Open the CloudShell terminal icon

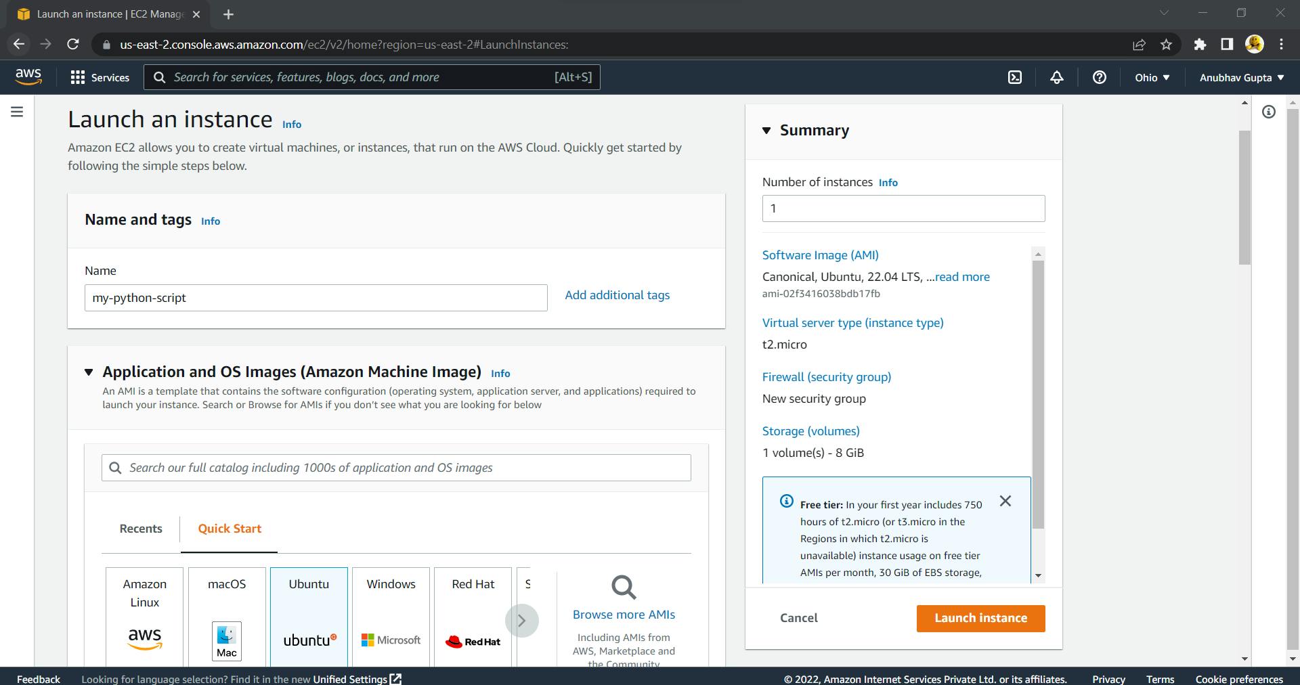[x=1015, y=77]
